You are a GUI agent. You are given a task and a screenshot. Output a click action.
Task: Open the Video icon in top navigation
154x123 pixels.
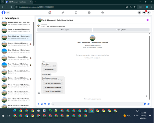[x=76, y=13]
